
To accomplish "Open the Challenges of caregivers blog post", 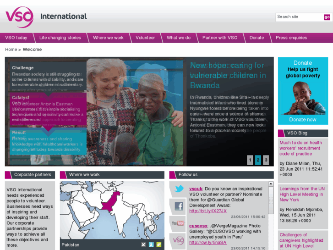I will pos(301,240).
